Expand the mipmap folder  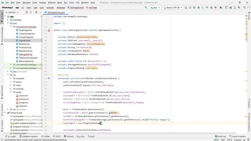[x=11, y=89]
